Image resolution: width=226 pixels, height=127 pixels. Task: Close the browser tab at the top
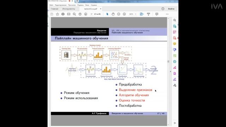tap(72, 1)
